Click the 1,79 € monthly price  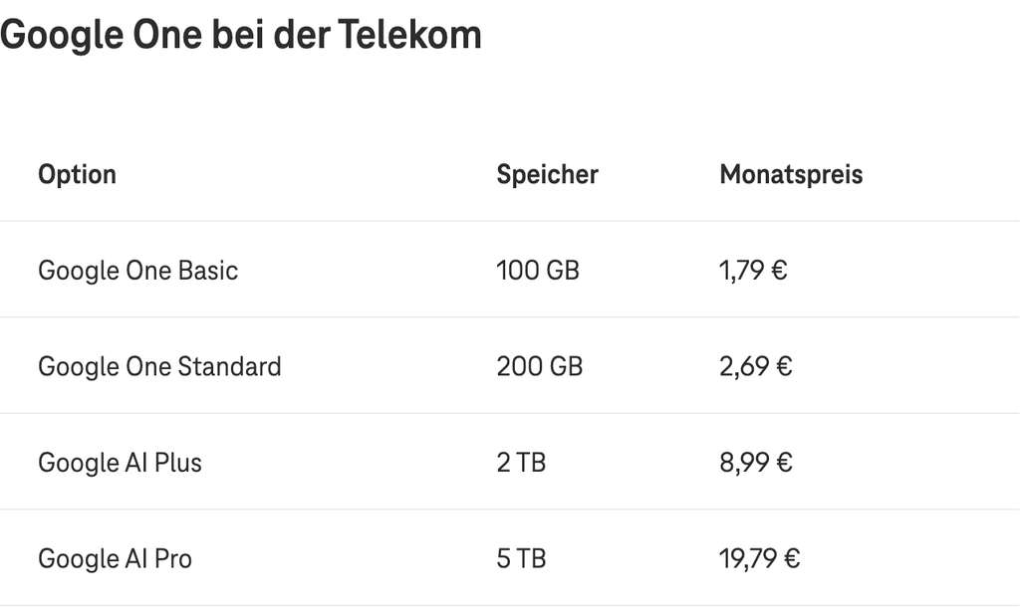(753, 271)
